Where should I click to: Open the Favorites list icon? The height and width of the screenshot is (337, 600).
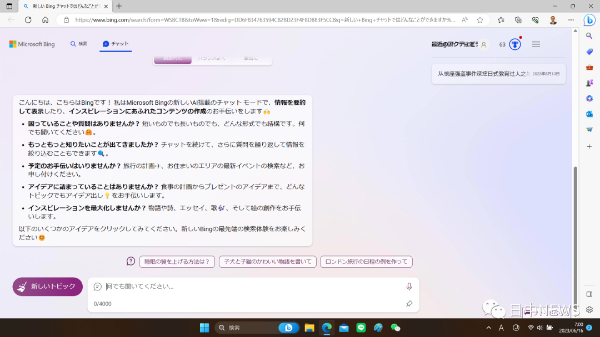coord(501,20)
